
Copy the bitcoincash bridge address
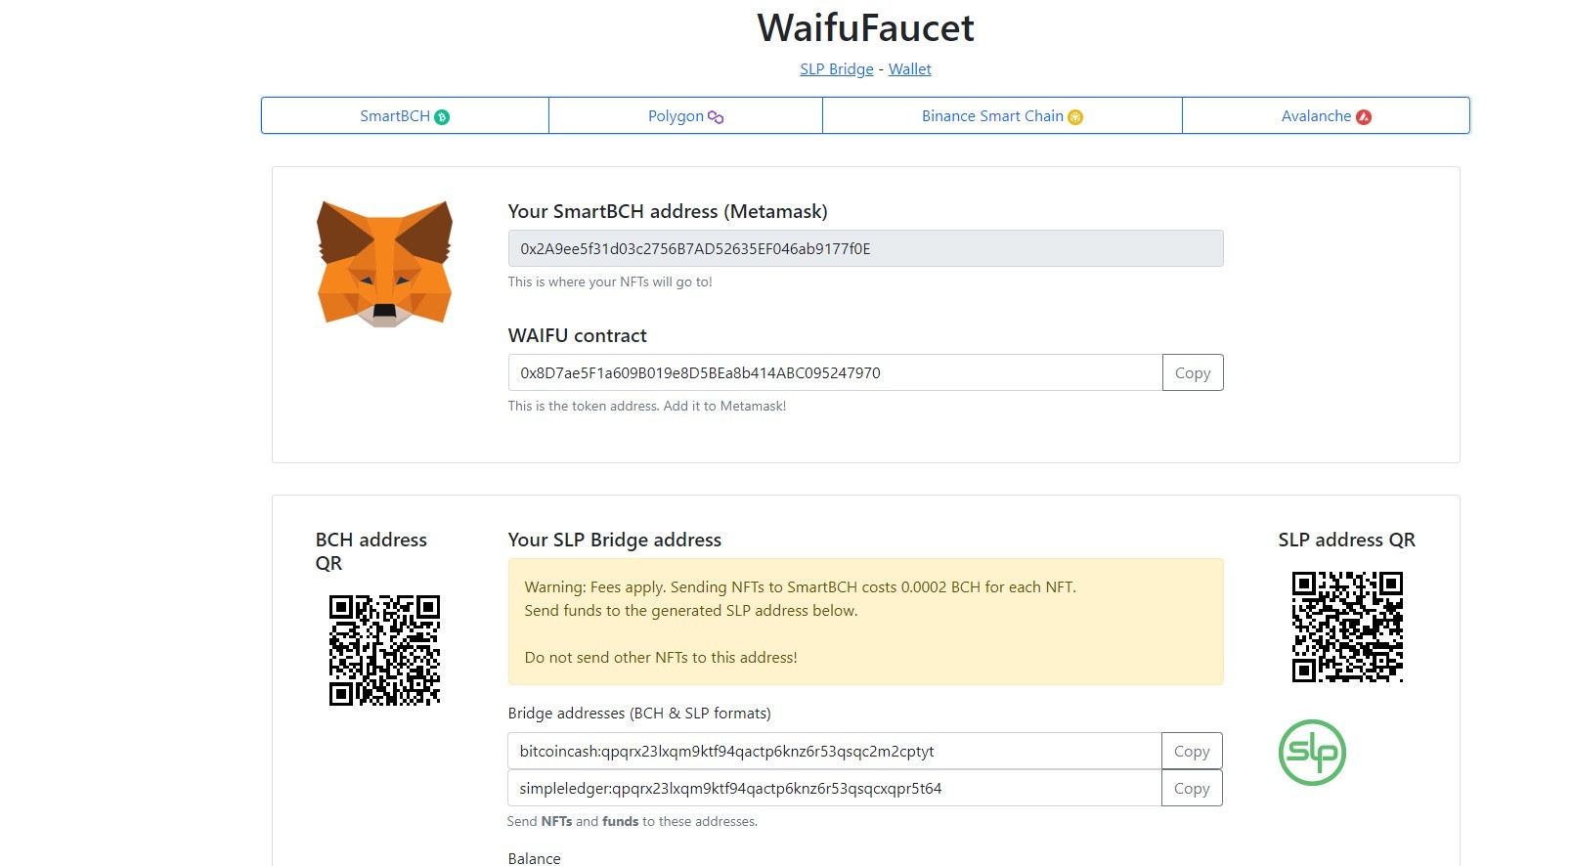[x=1192, y=751]
